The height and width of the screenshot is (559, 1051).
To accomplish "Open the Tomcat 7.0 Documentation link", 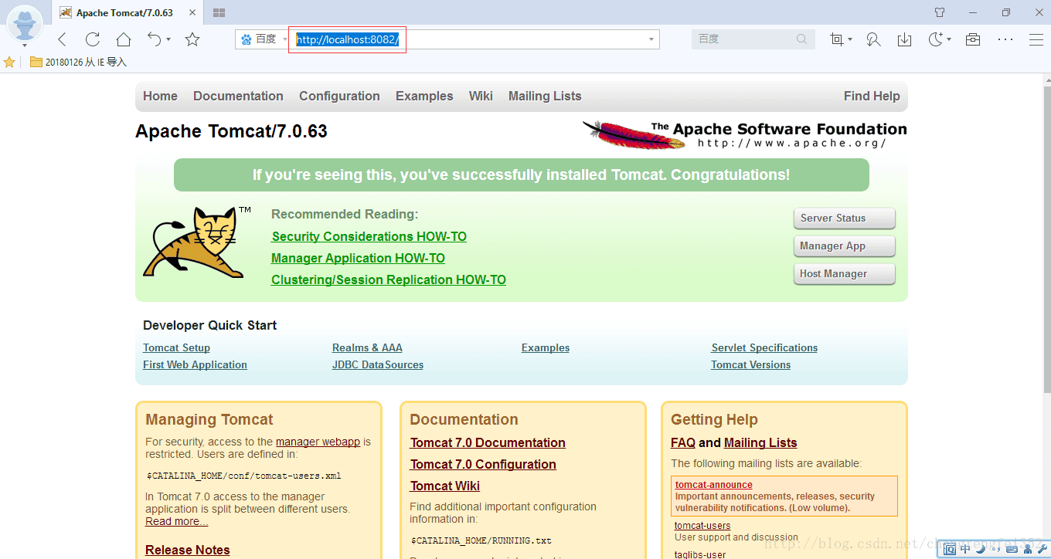I will [x=488, y=442].
